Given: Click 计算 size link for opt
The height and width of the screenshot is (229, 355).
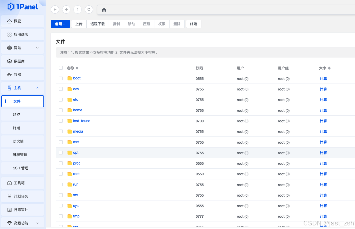Looking at the screenshot, I should click(x=323, y=153).
